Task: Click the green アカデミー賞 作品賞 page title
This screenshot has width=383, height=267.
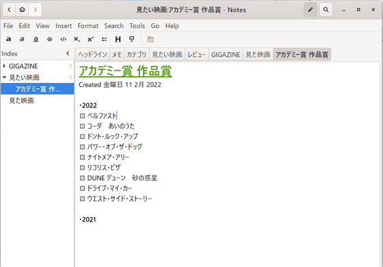Action: (125, 71)
